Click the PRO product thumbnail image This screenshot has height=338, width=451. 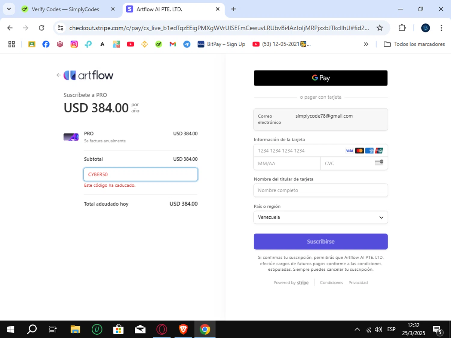[x=71, y=137]
